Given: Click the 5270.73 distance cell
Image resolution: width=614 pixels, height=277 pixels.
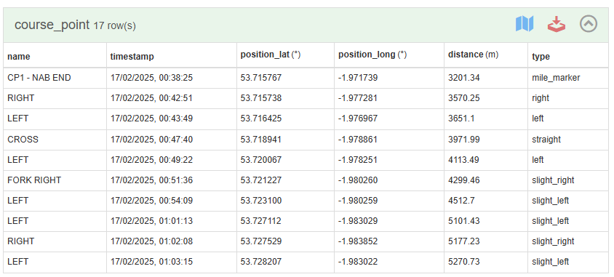Looking at the screenshot, I should 485,262.
